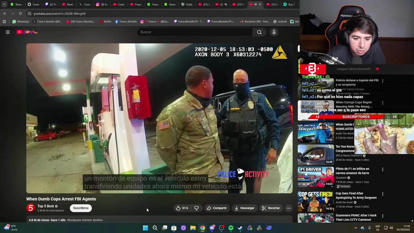Dislike the video with thumbs down
414x233 pixels.
(x=196, y=208)
